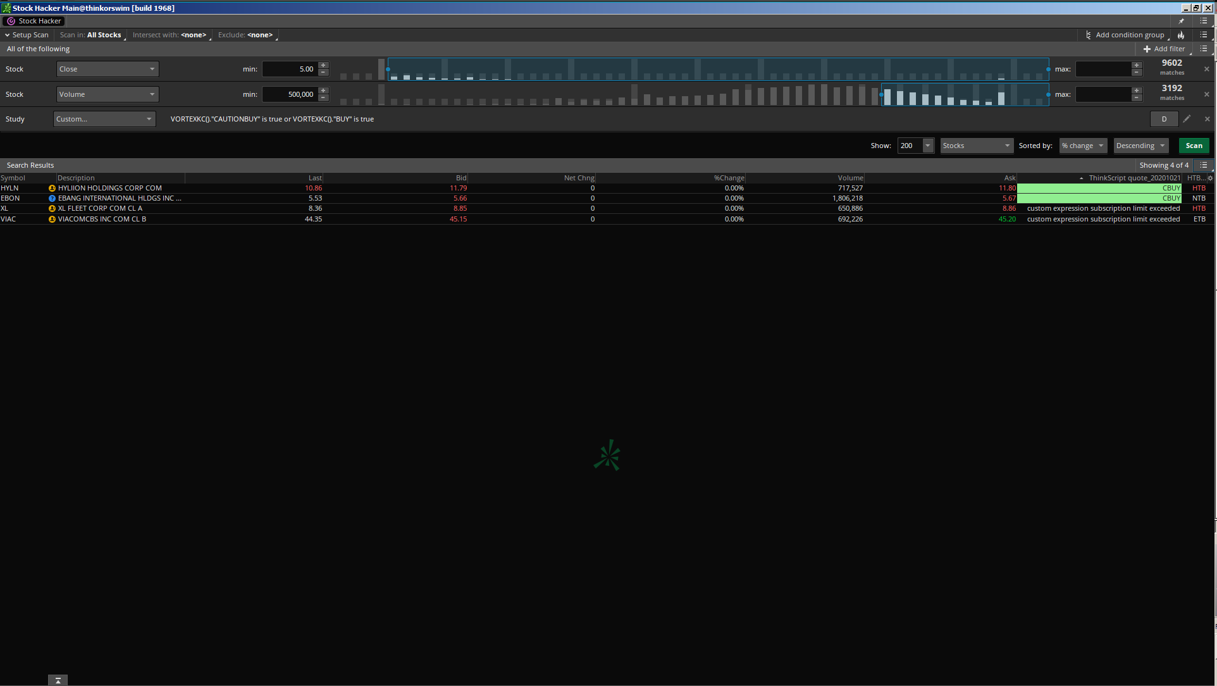The image size is (1217, 686).
Task: Click the Close filter range histogram slider
Action: pyautogui.click(x=718, y=69)
